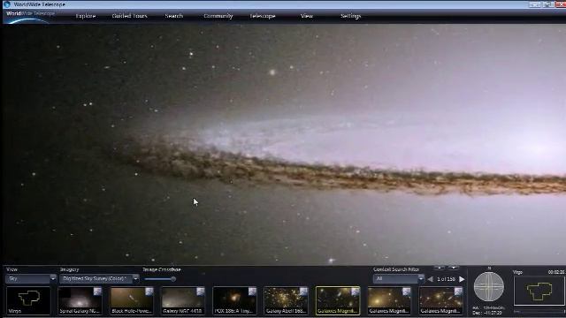Click the Image Crossfade slider track
This screenshot has width=566, height=318.
159,279
